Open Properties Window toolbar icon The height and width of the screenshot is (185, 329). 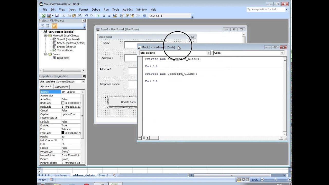pos(127,16)
